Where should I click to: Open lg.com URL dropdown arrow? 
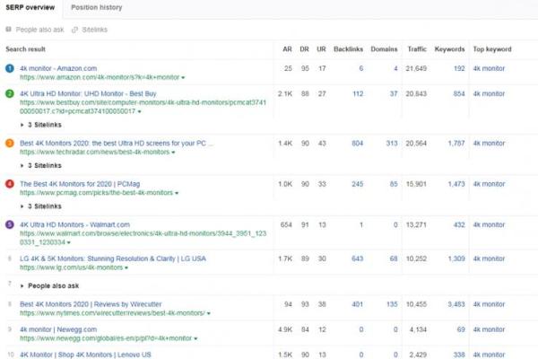(x=126, y=267)
